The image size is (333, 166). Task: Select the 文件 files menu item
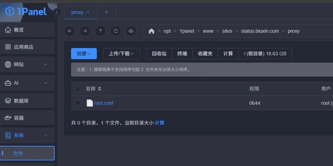tap(27, 153)
